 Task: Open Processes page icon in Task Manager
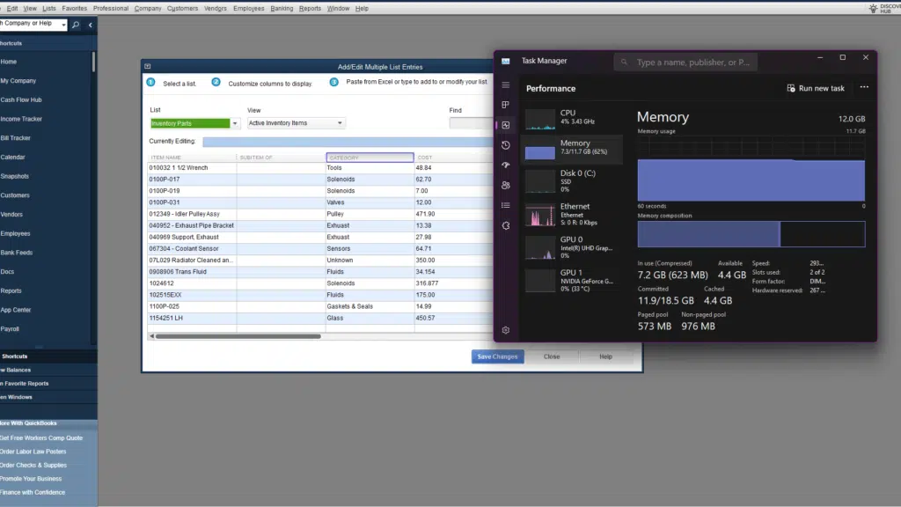coord(506,105)
